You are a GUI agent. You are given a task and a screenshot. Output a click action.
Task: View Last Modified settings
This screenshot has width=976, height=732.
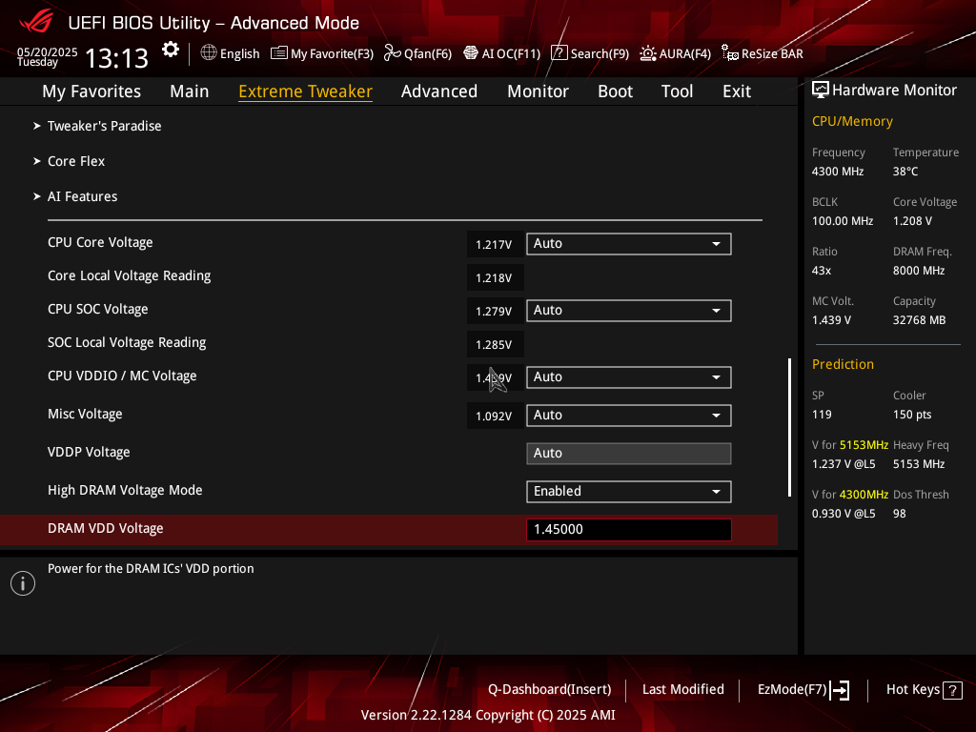coord(682,690)
